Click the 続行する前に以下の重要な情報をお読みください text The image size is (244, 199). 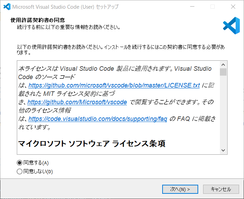[x=69, y=27]
